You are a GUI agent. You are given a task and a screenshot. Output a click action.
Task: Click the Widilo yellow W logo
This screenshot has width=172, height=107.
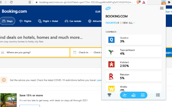111,88
